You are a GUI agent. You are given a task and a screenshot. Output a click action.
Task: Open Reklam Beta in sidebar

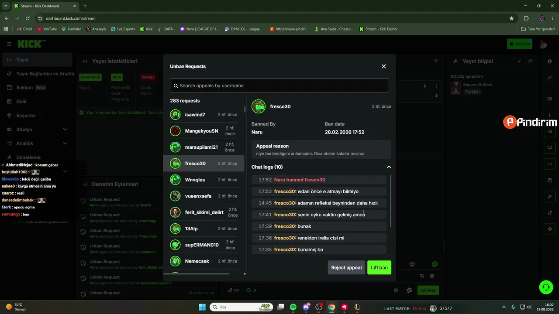click(37, 88)
